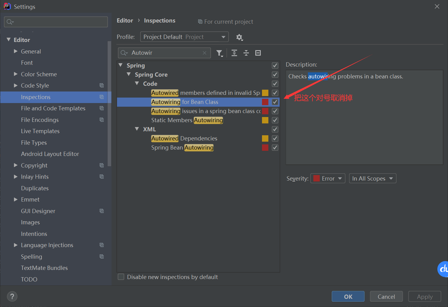The height and width of the screenshot is (307, 448).
Task: Click the Collapse All tree icon
Action: pos(246,53)
